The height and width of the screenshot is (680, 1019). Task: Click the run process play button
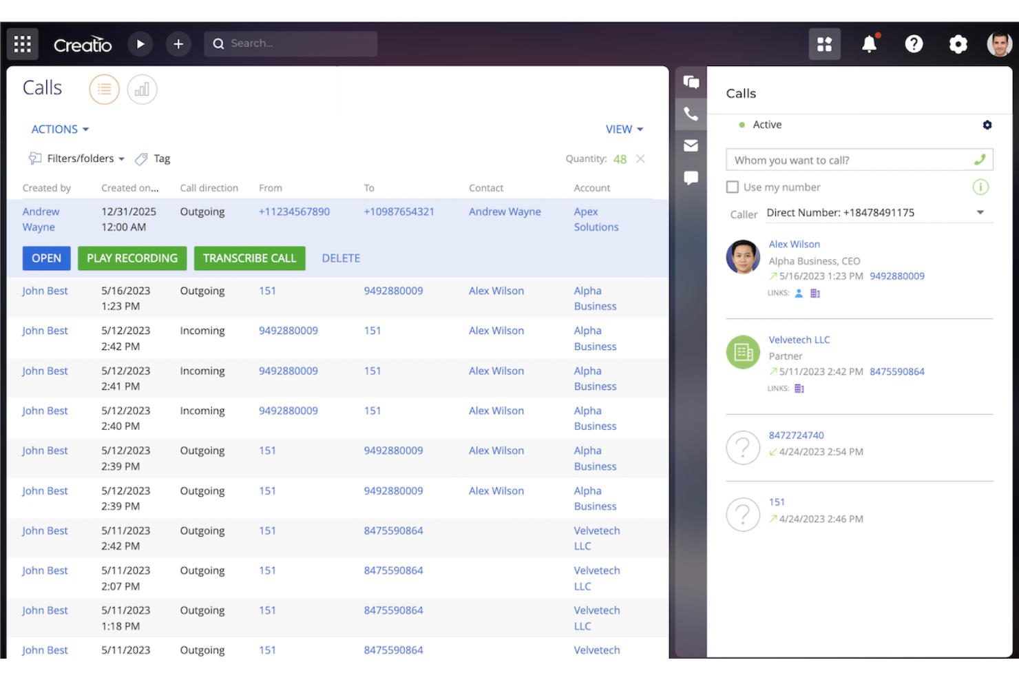click(140, 44)
